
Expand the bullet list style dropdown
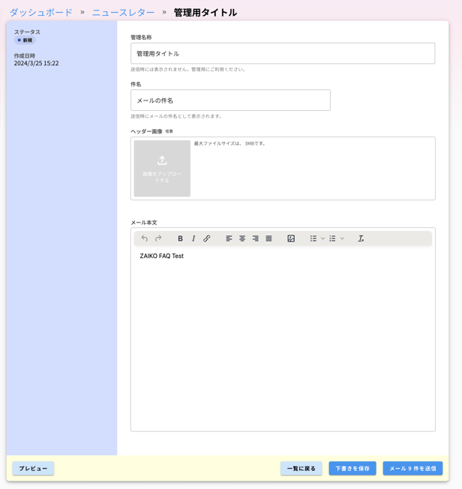pos(323,238)
